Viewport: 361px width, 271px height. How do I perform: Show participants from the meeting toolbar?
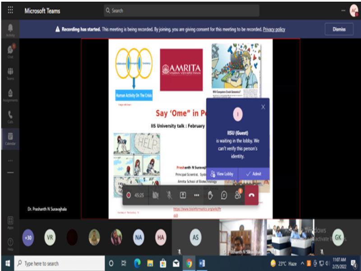pyautogui.click(x=238, y=195)
